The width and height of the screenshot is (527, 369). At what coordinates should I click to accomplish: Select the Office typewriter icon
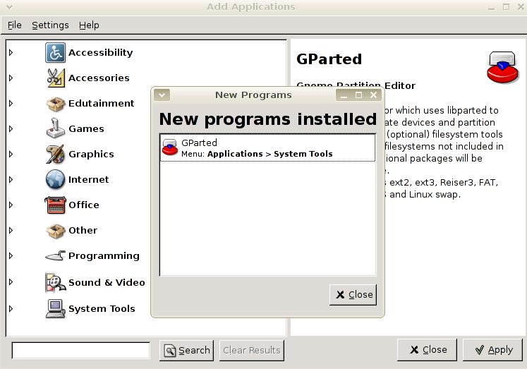click(x=55, y=205)
